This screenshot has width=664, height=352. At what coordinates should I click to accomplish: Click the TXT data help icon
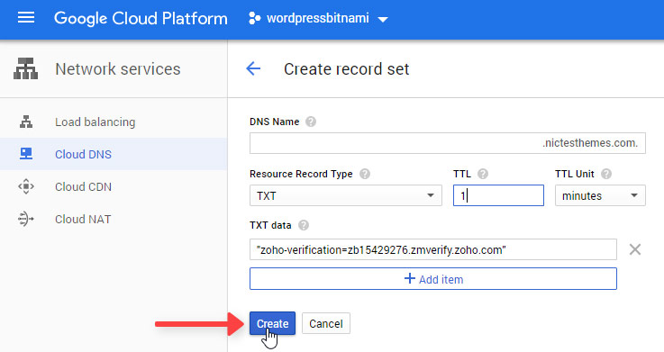(x=304, y=225)
